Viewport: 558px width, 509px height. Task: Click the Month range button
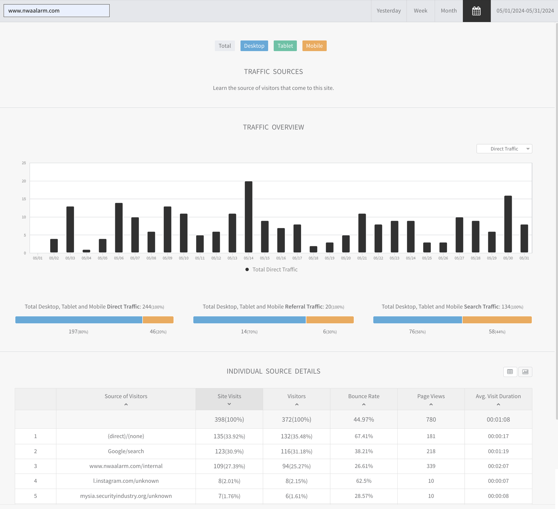(x=448, y=11)
